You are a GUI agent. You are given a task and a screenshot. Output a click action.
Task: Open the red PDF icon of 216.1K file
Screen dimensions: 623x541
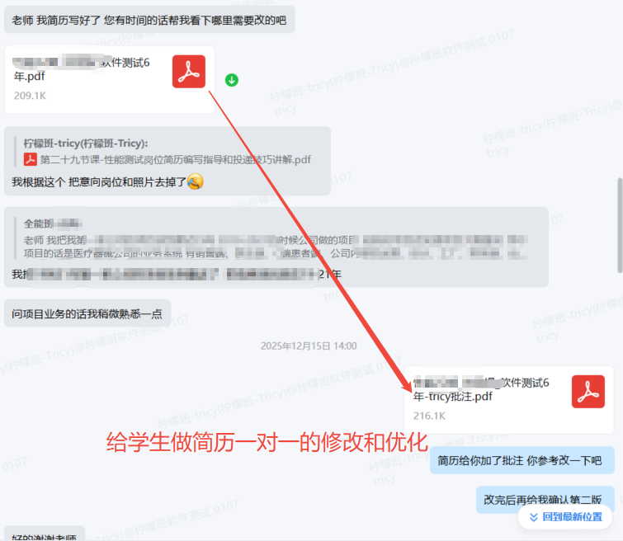588,392
